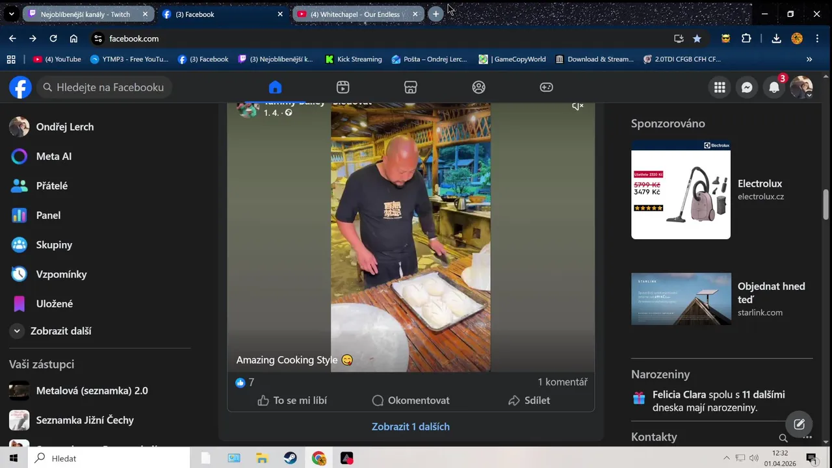Open the tab search dropdown arrow
832x468 pixels.
point(11,14)
